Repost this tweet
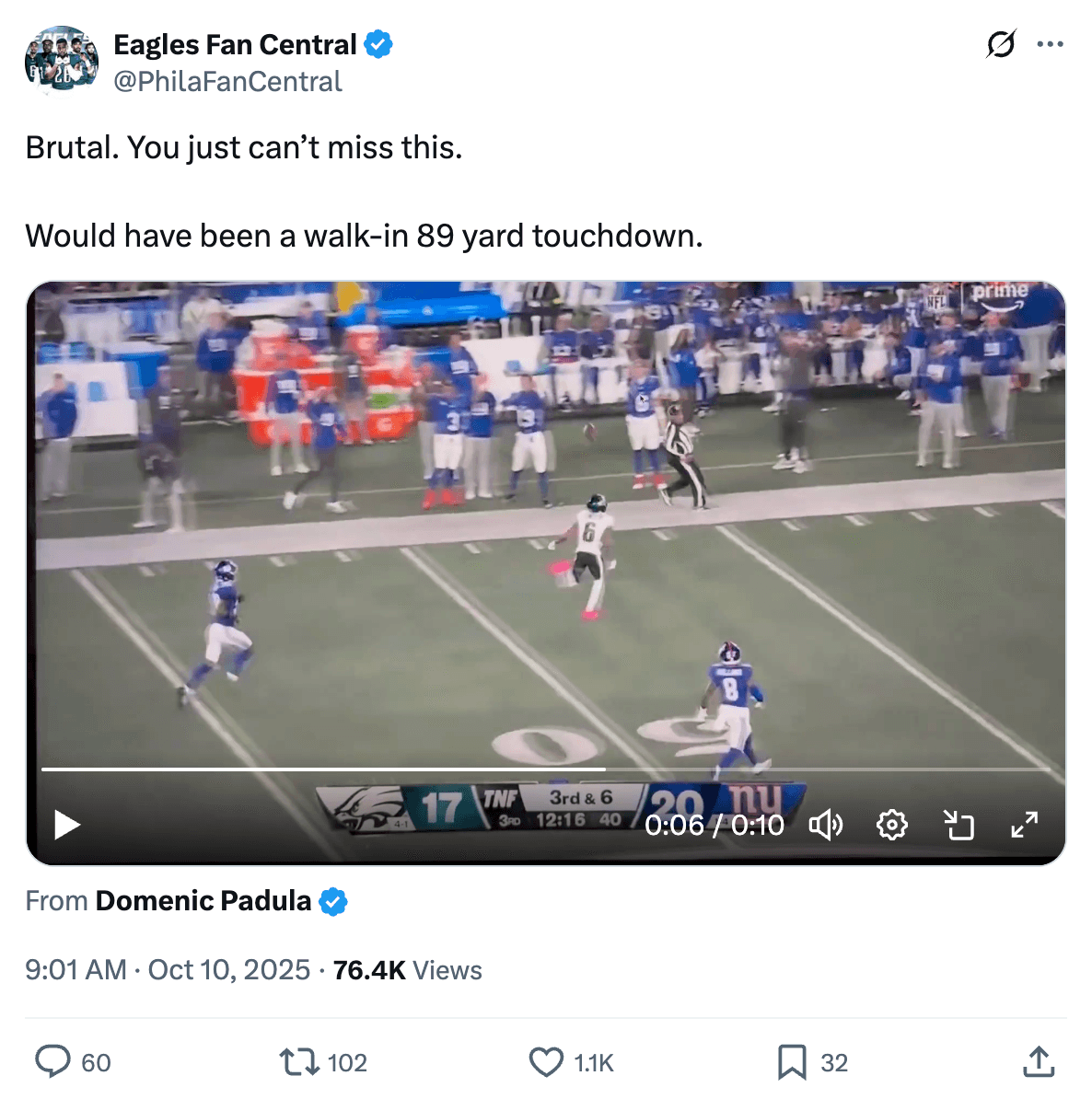This screenshot has height=1099, width=1092. (x=298, y=1062)
